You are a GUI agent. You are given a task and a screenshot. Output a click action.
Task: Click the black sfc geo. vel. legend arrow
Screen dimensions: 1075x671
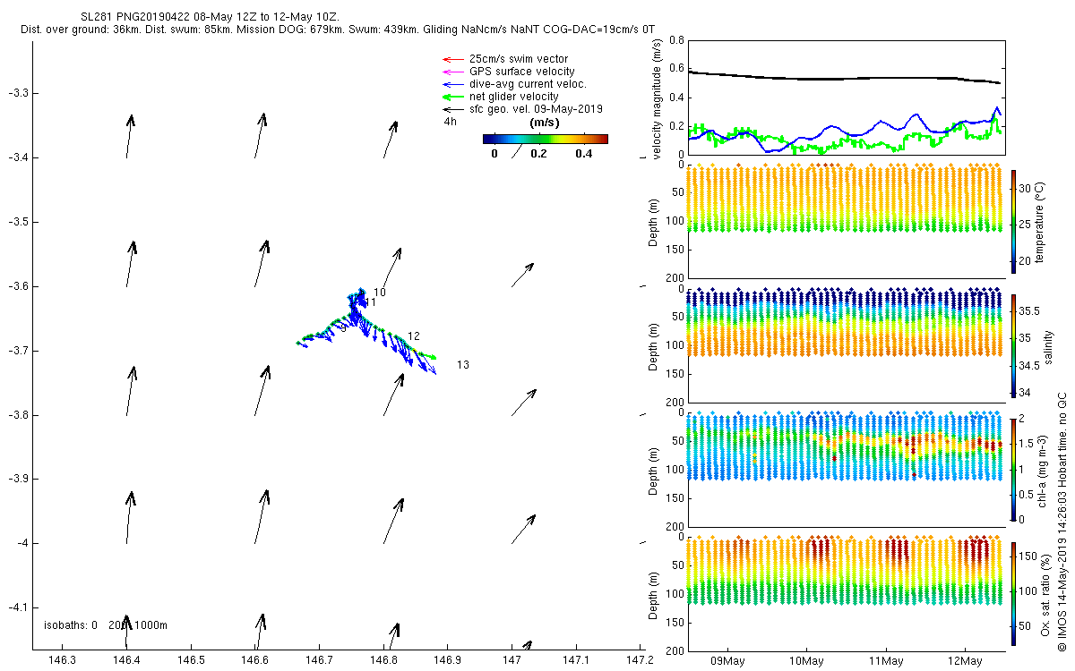[451, 109]
